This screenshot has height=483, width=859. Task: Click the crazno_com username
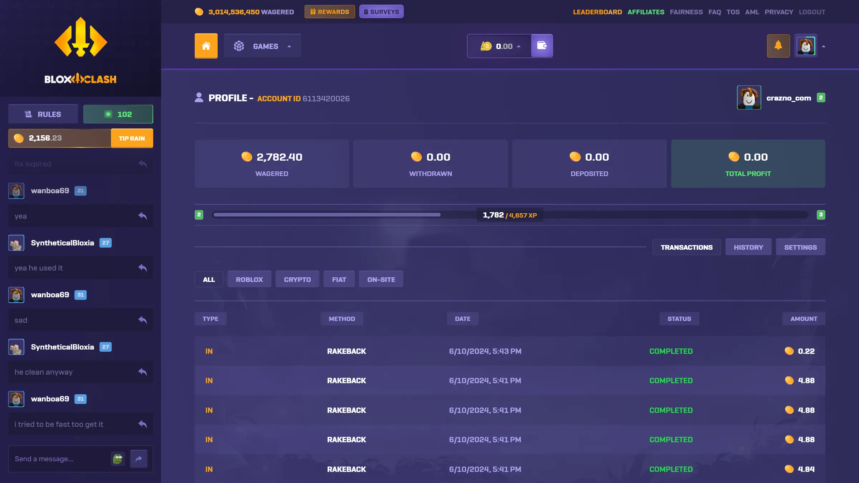[x=789, y=98]
